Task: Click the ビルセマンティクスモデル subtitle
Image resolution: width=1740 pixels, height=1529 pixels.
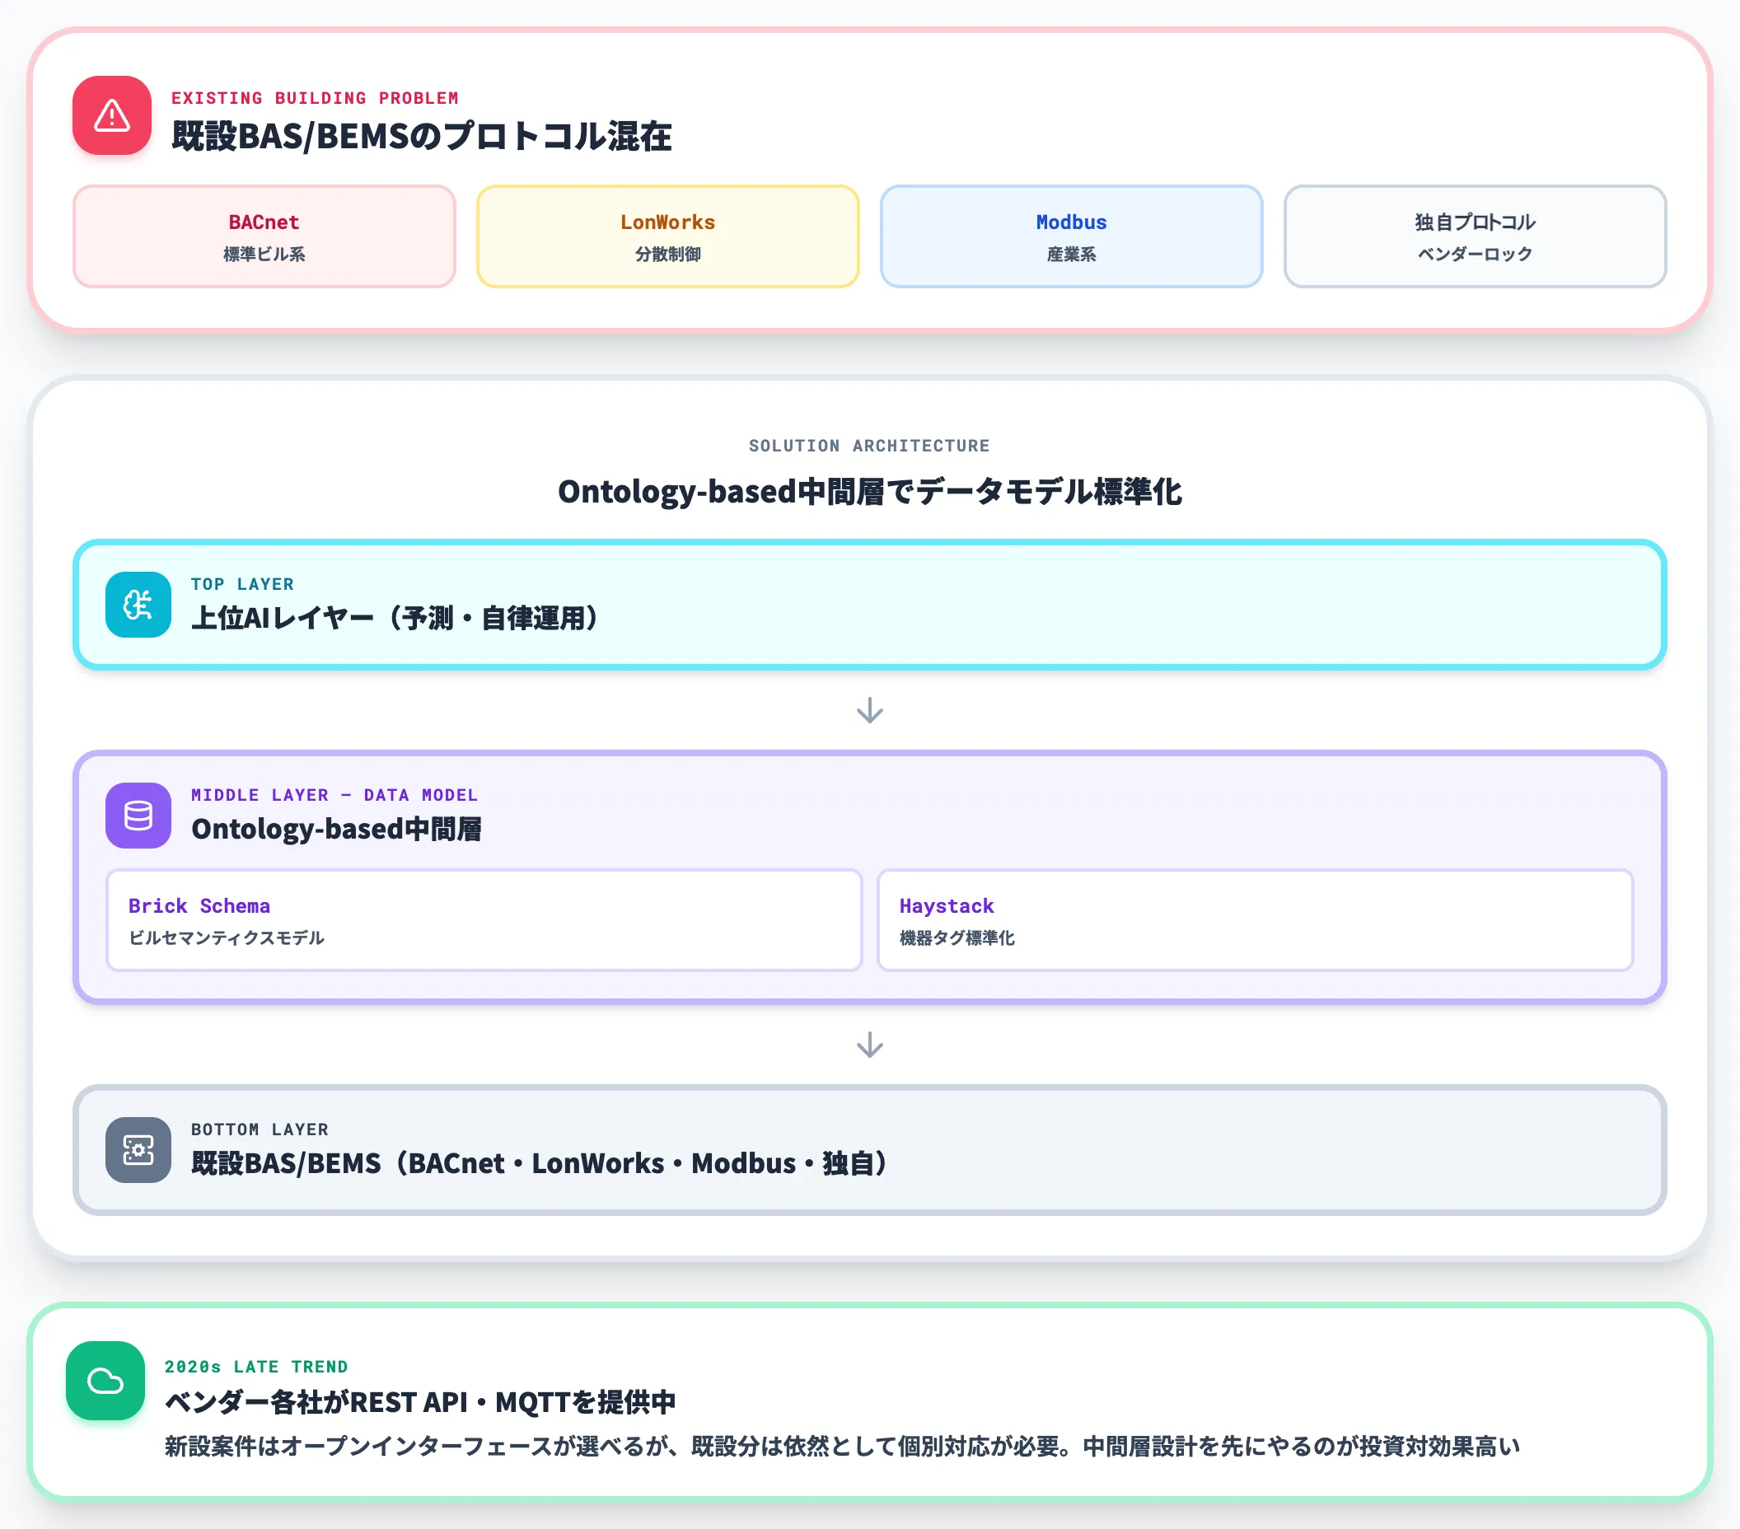Action: click(227, 938)
